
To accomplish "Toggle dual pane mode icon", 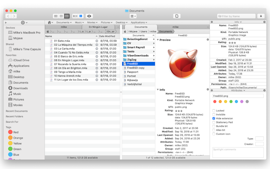I will [x=81, y=16].
